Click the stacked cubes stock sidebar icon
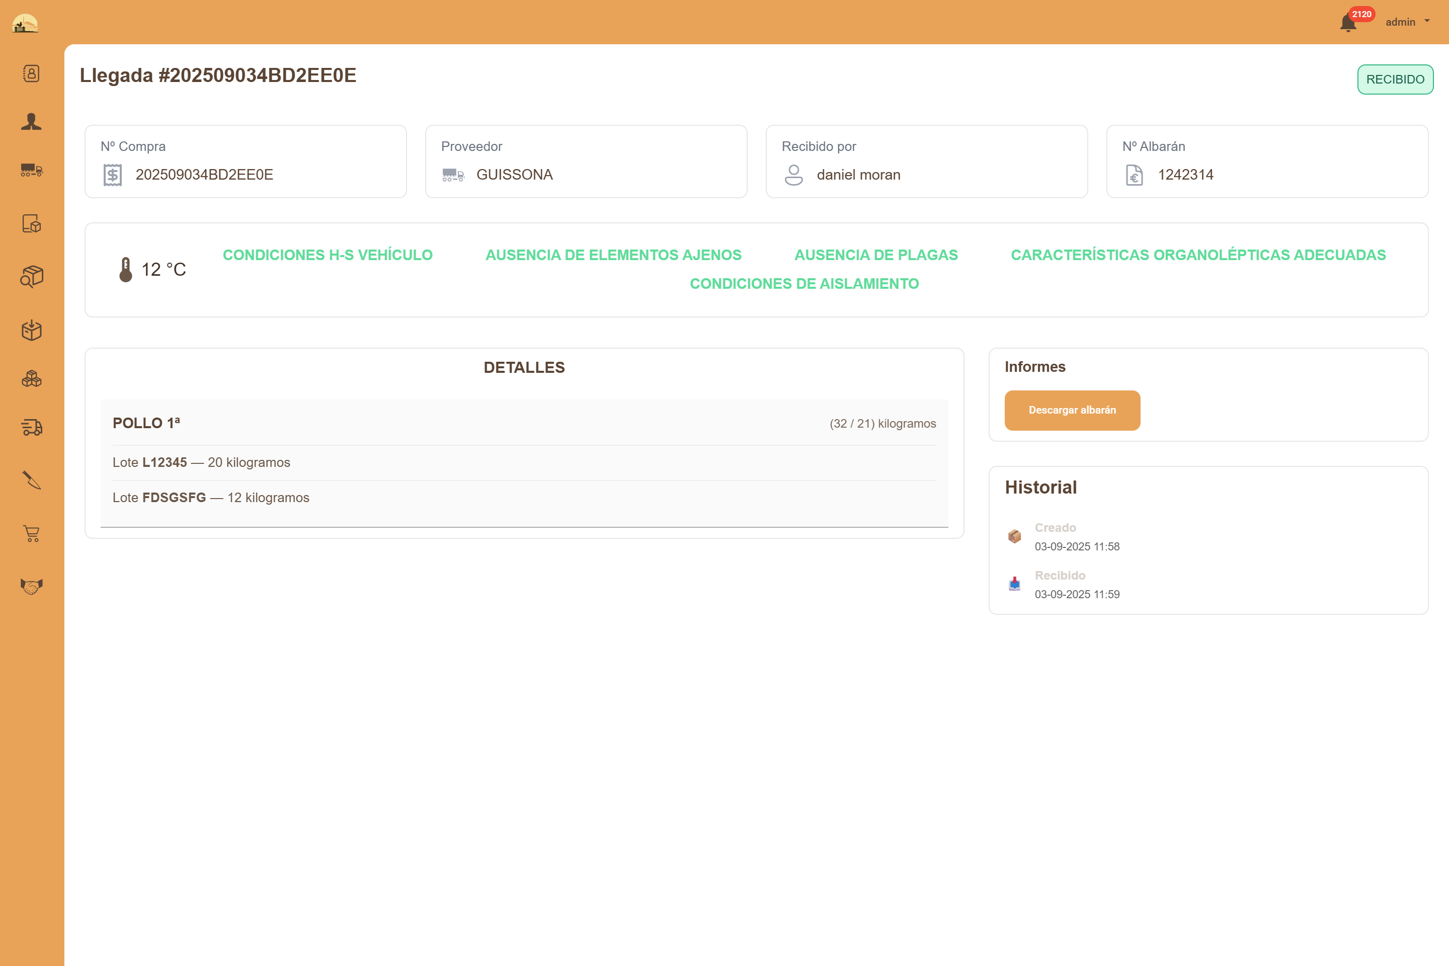Screen dimensions: 1449x966 pyautogui.click(x=31, y=379)
